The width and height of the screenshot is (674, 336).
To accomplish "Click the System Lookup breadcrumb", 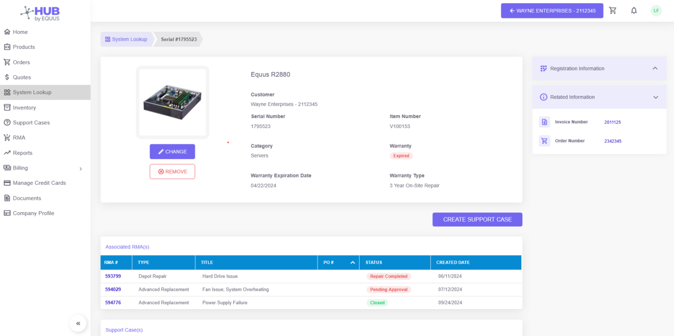I will (126, 39).
